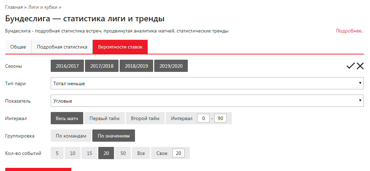Click the checkmark icon to select all seasons
Image resolution: width=370 pixels, height=171 pixels.
point(350,66)
